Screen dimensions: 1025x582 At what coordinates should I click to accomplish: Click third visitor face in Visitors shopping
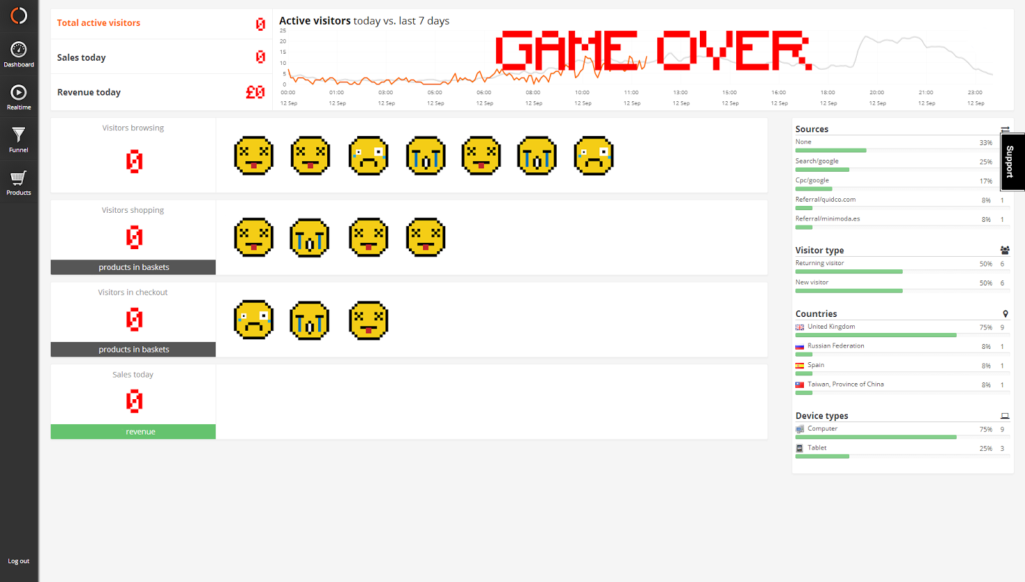pyautogui.click(x=368, y=238)
